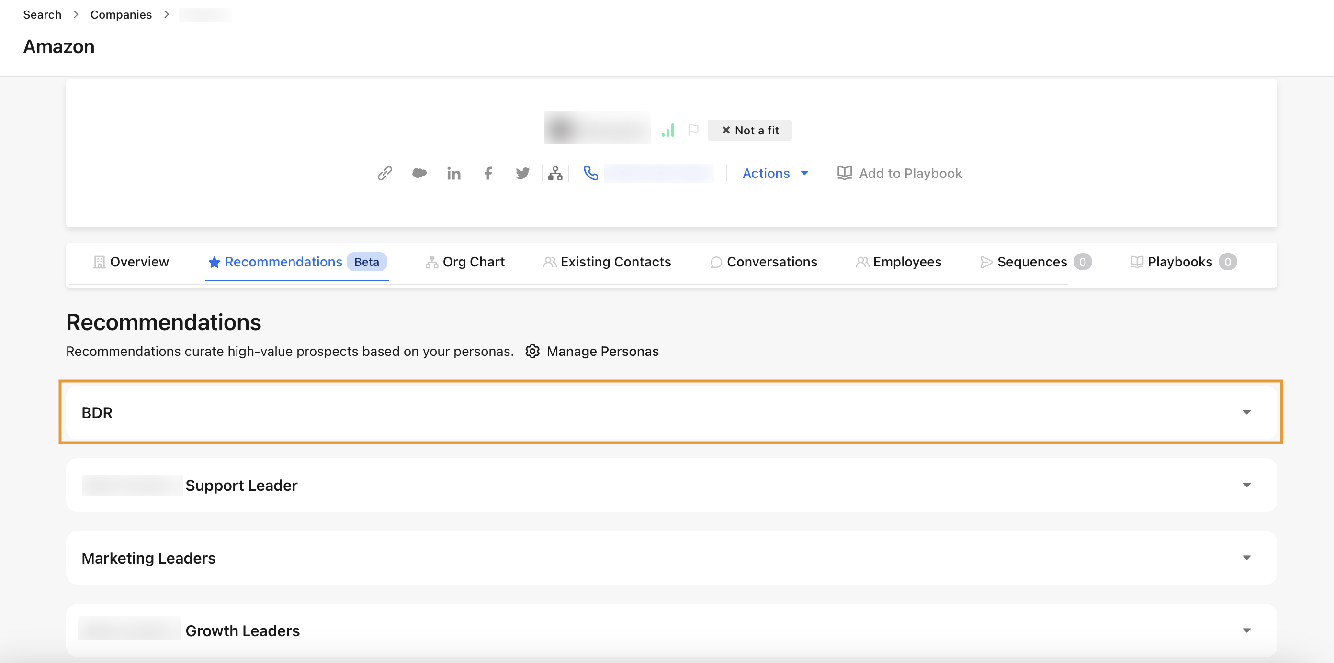Open the Playbooks tab

pyautogui.click(x=1183, y=262)
